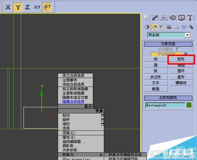This screenshot has height=160, width=197.
Task: Click the 星形 star button
Action: pyautogui.click(x=181, y=77)
